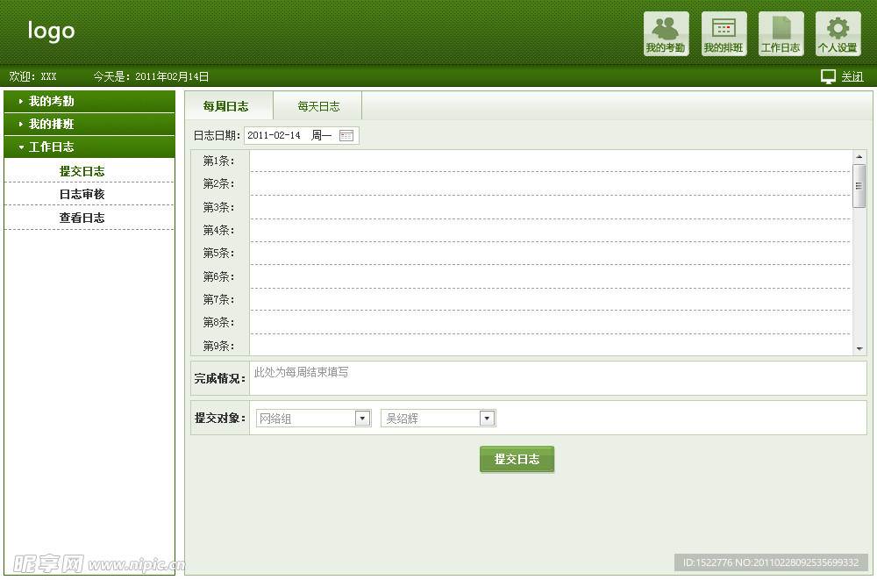Click the 关闭 link at top right
This screenshot has height=580, width=877.
click(851, 76)
